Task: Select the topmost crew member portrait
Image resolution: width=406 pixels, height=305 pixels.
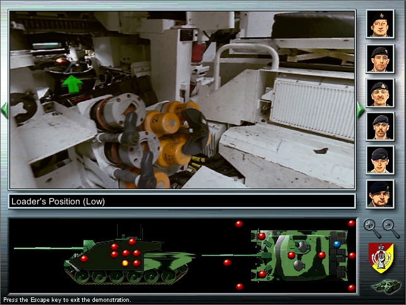Action: coord(381,24)
